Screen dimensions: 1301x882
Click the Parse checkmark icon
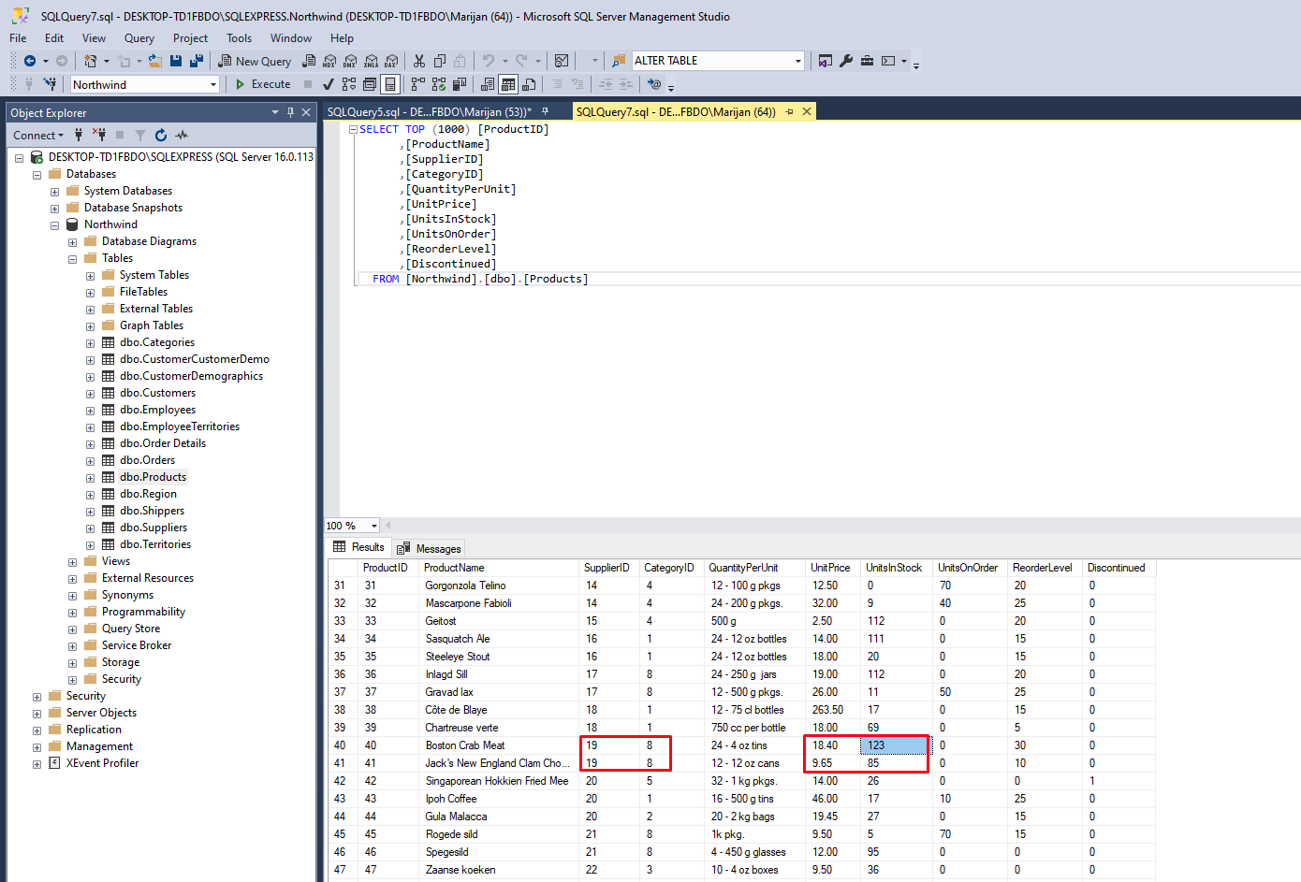329,84
